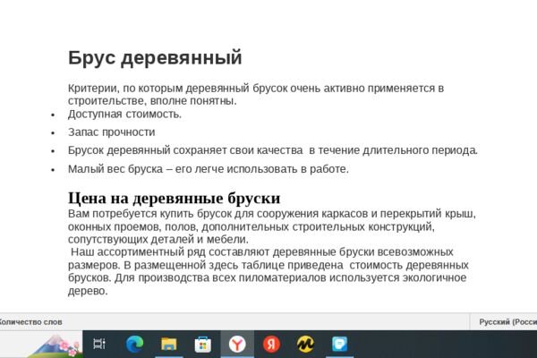Open the blue document app on the taskbar
537x358 pixels.
(339, 344)
